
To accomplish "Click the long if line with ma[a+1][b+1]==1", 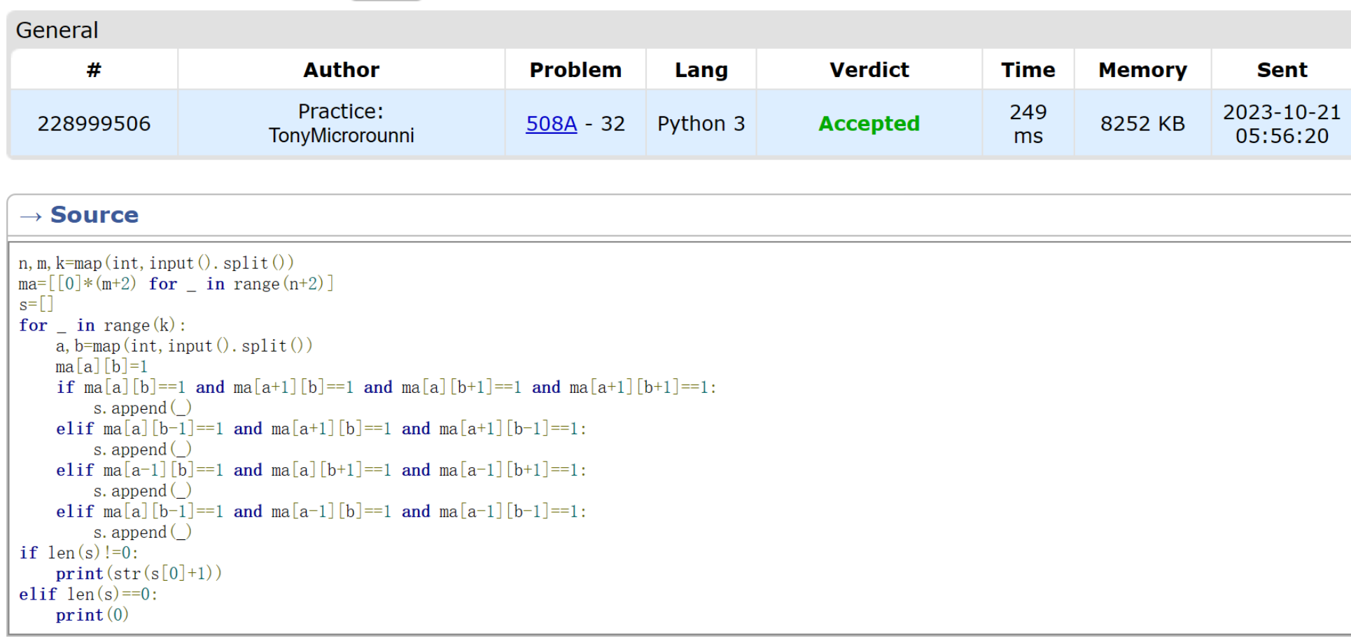I will [386, 387].
